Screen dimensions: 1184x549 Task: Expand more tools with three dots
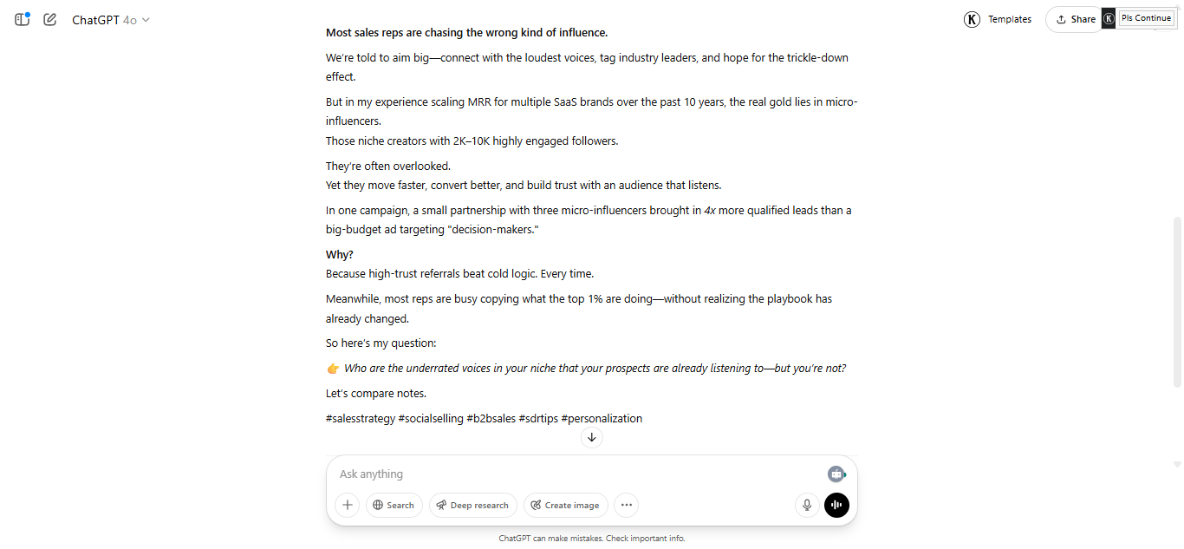(x=627, y=505)
